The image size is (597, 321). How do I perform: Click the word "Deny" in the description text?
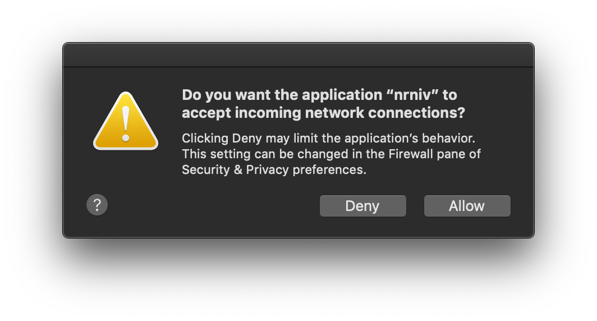tap(247, 138)
